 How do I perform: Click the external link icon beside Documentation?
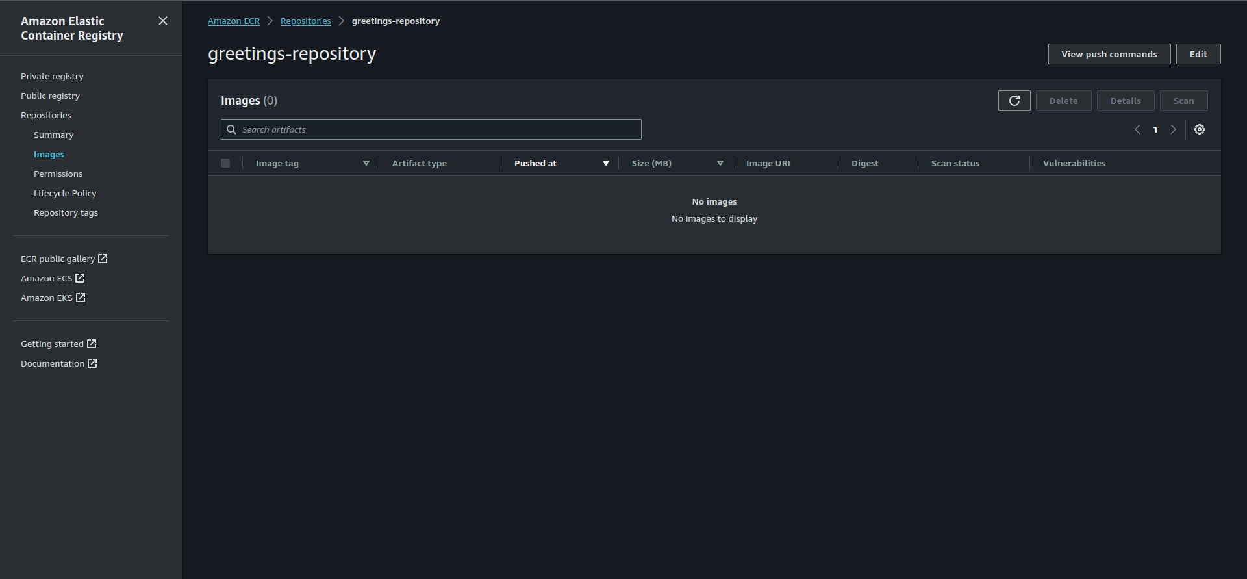92,363
